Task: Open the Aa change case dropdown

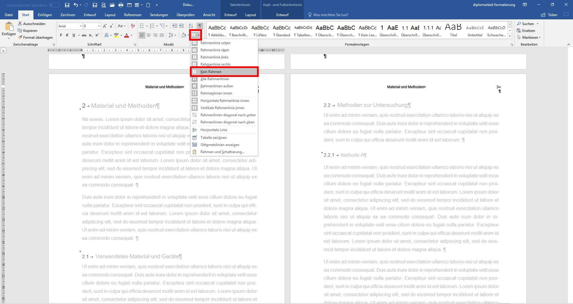Action: 121,26
